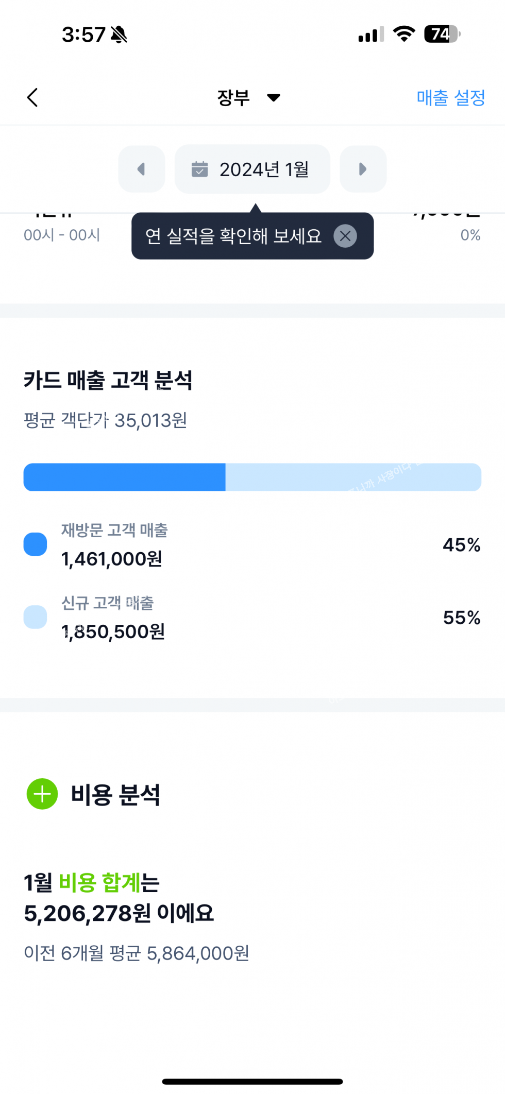This screenshot has width=505, height=1094.
Task: Tap the battery indicator icon
Action: [x=442, y=34]
